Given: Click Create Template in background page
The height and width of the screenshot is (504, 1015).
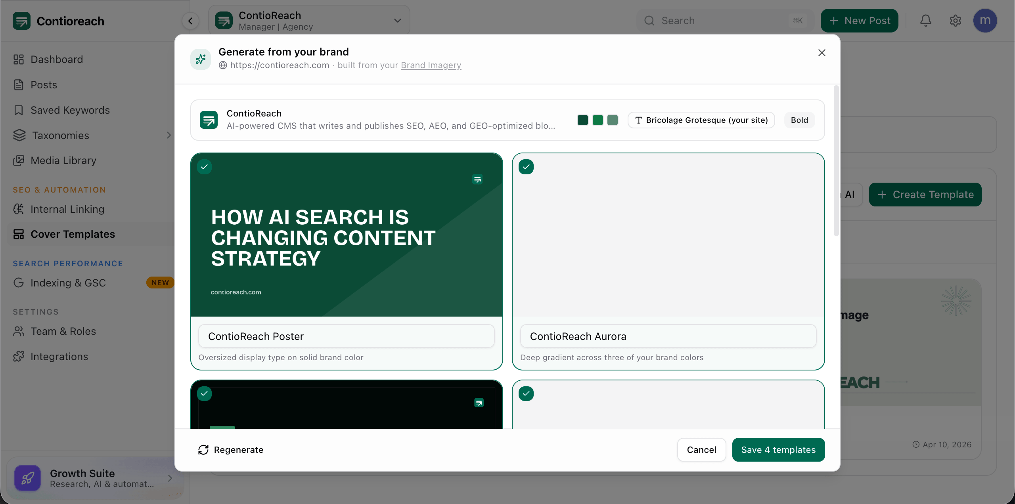Looking at the screenshot, I should [x=925, y=195].
